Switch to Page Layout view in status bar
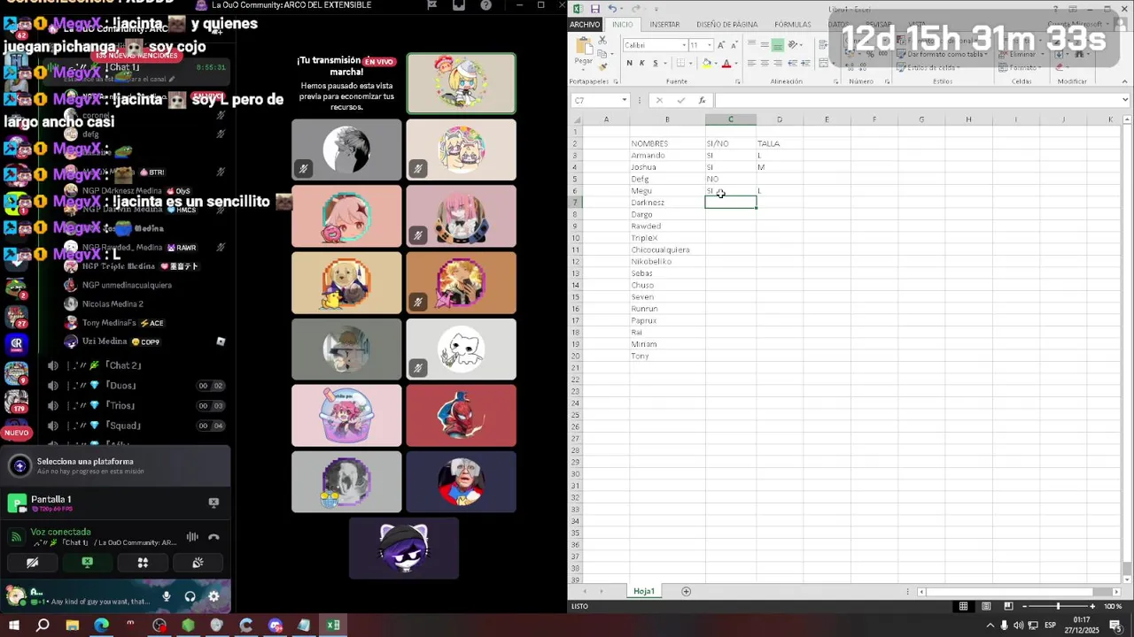Screen dimensions: 1134x637 coord(986,606)
